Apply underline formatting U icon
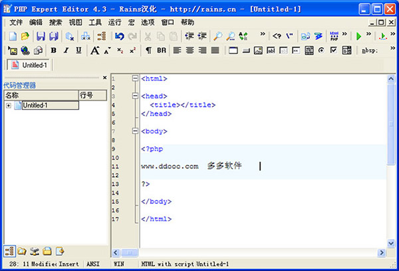Viewport: 399px width, 271px height. pos(79,50)
